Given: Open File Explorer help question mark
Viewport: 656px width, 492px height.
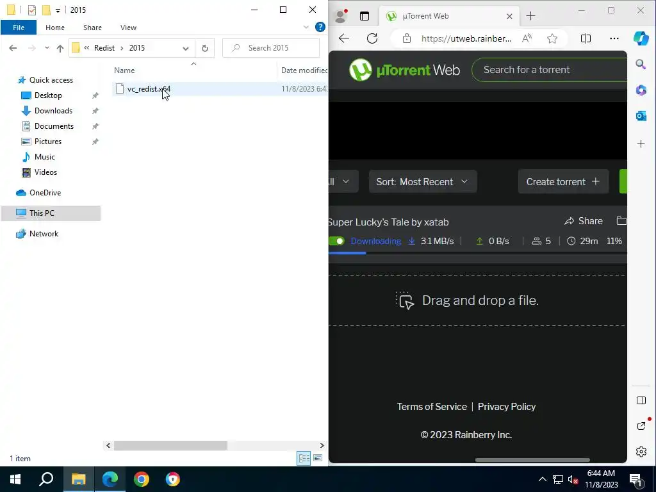Looking at the screenshot, I should [320, 27].
